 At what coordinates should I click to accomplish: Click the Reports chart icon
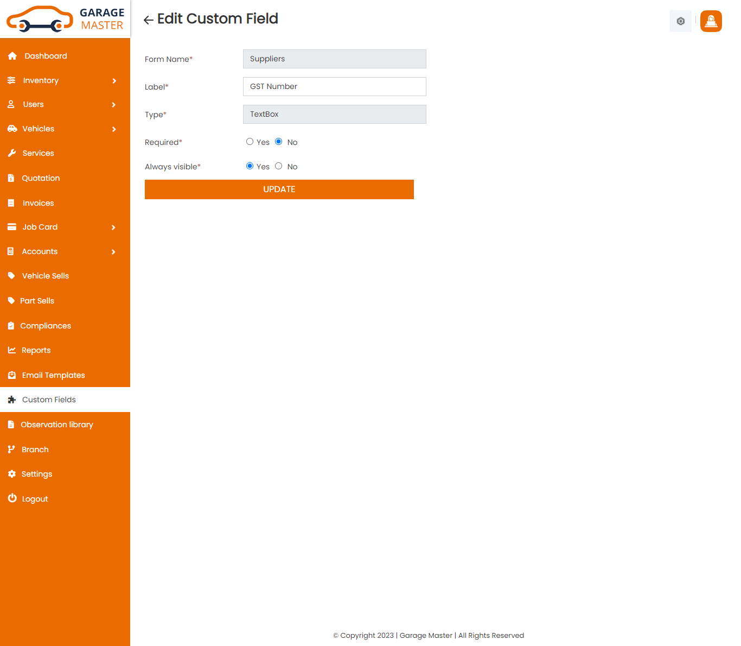pyautogui.click(x=12, y=350)
